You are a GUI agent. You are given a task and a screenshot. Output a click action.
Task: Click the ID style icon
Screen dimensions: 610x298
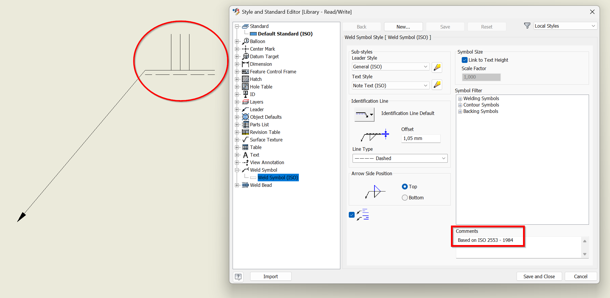coord(245,94)
